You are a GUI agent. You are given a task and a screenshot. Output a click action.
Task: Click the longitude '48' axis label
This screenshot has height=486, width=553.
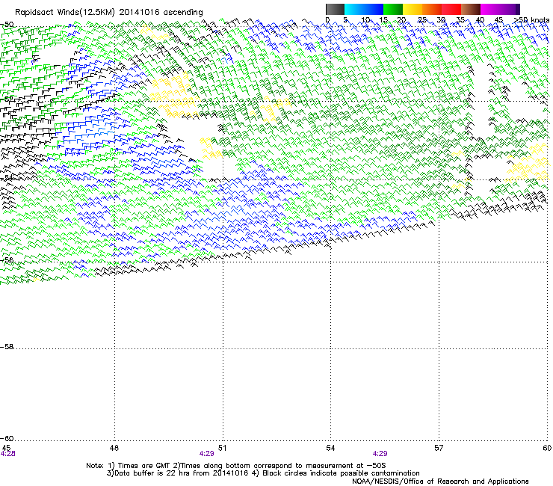click(x=114, y=448)
